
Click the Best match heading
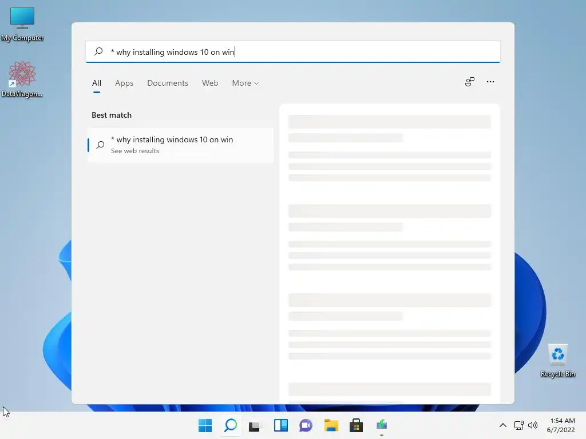point(112,115)
